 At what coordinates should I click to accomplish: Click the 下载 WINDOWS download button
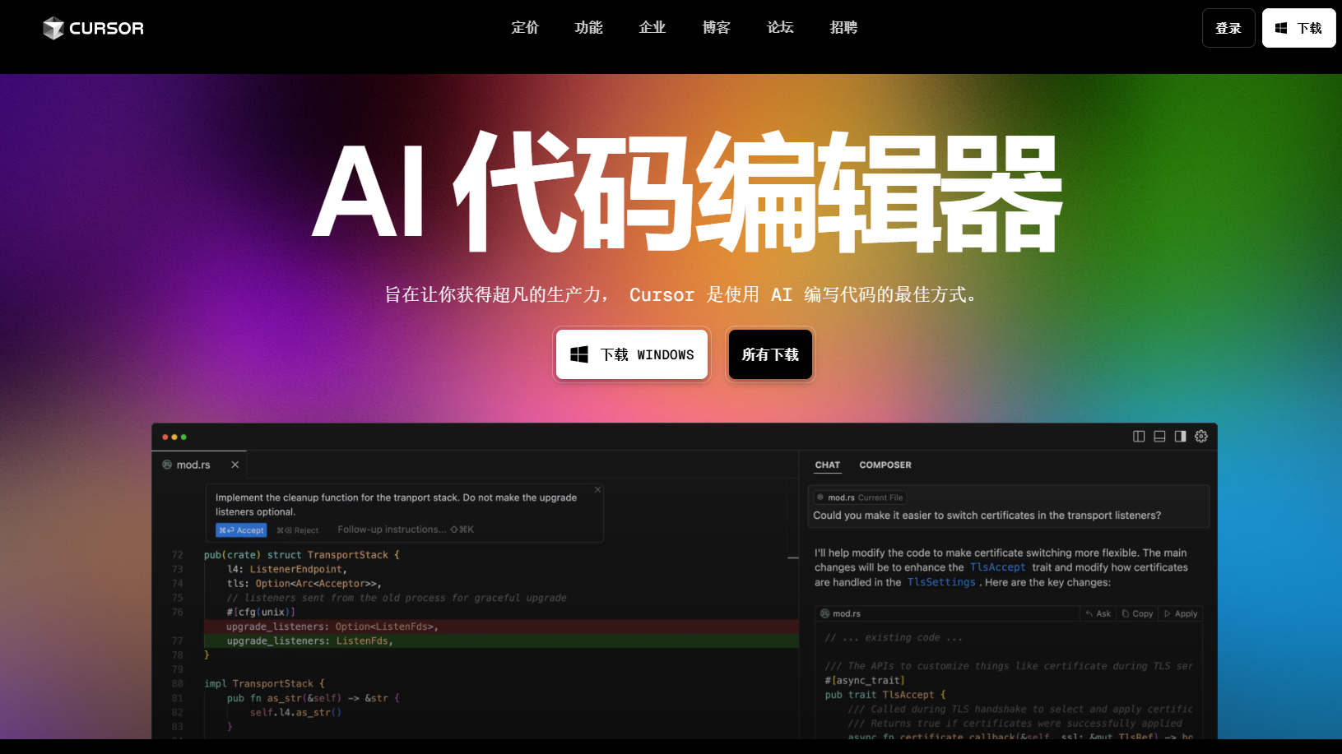pyautogui.click(x=632, y=354)
